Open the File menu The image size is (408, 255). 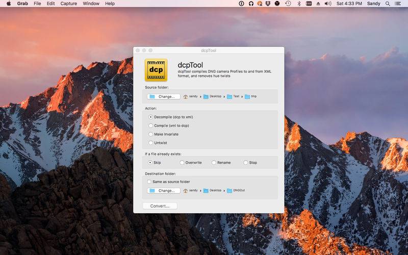click(x=37, y=4)
